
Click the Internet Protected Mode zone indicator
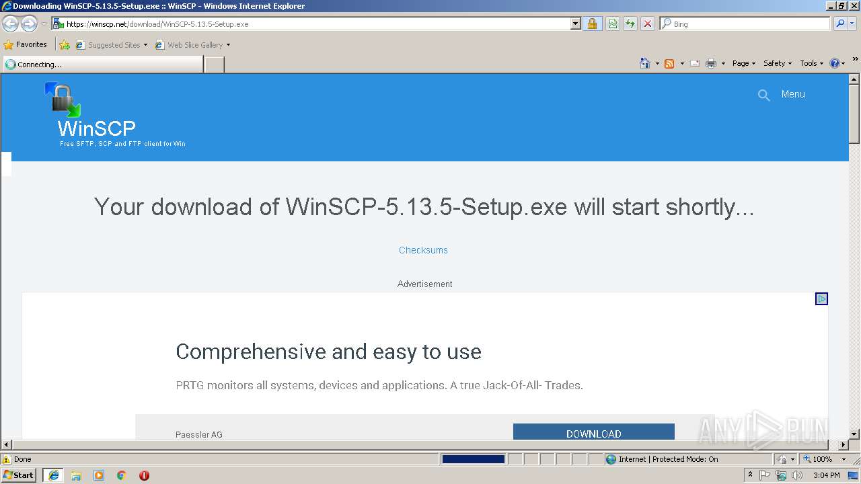tap(662, 459)
